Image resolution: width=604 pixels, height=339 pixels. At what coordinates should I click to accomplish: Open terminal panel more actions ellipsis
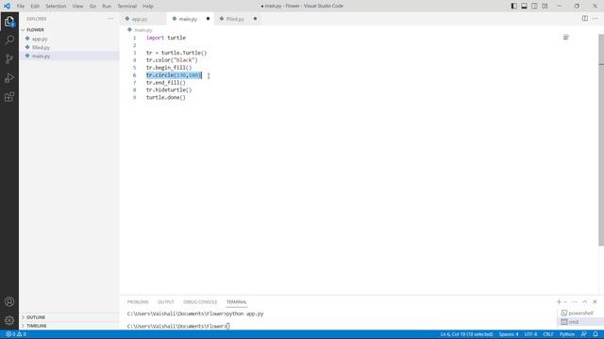click(x=575, y=301)
